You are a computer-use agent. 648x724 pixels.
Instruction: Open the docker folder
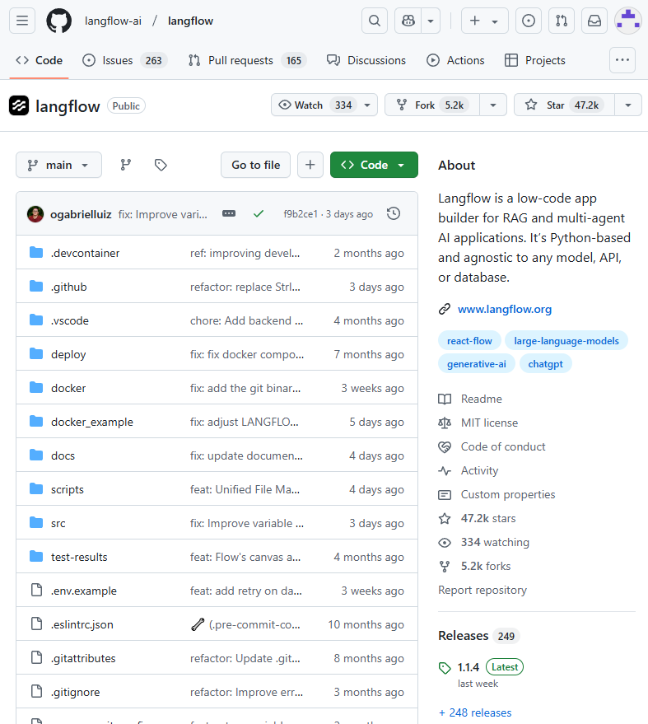click(68, 388)
